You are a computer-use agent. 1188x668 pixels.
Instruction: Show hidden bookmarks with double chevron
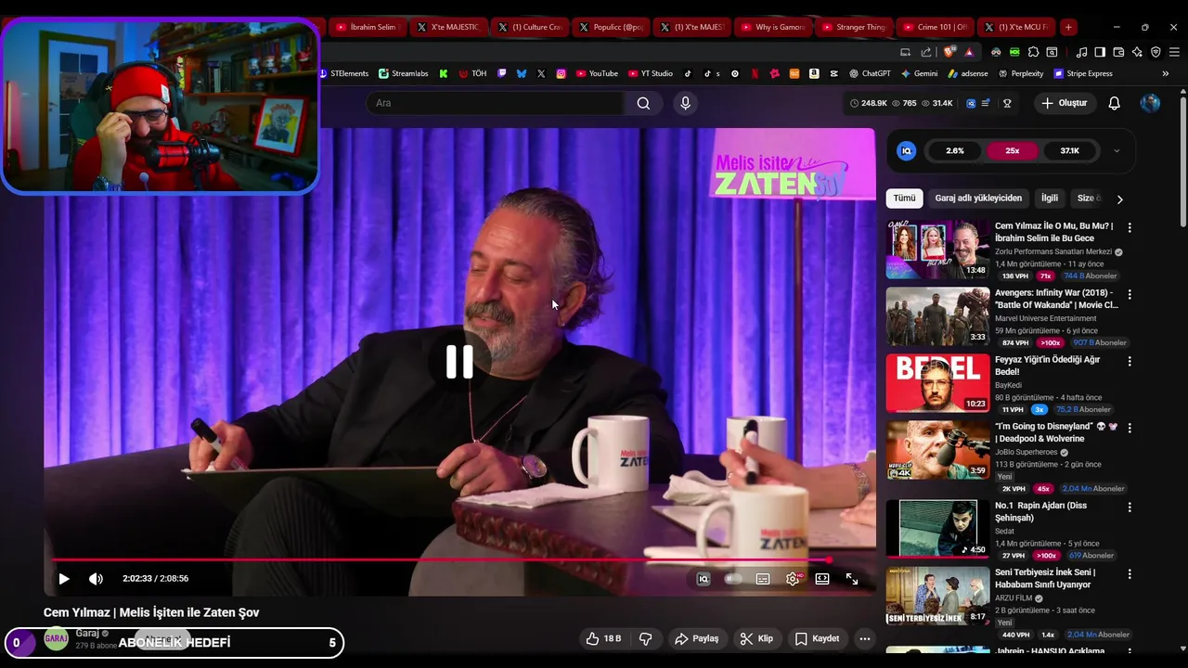click(x=1166, y=73)
